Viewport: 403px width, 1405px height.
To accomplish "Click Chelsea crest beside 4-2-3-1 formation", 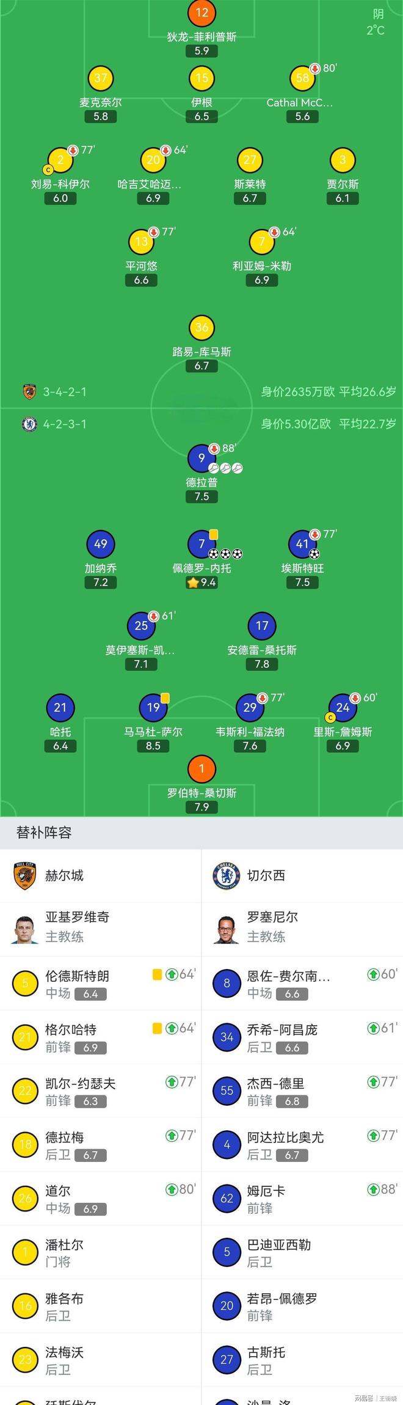I will tap(29, 424).
